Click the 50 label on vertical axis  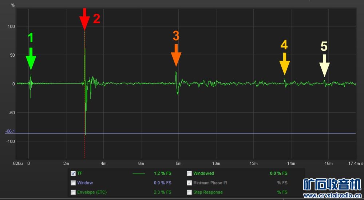[13, 55]
